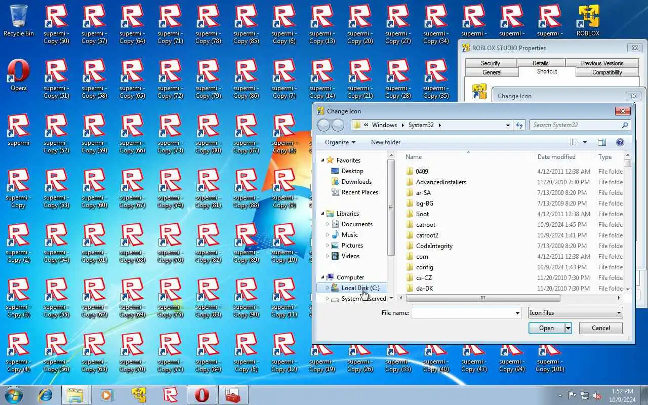Select the ROBLOX desktop shortcut icon

coord(588,20)
